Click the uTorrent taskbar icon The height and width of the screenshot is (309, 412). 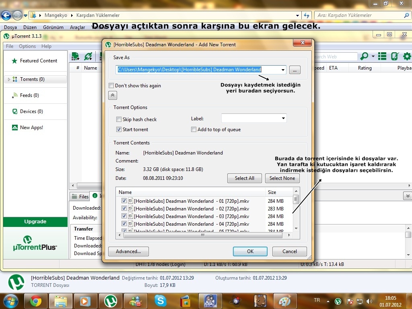pyautogui.click(x=110, y=301)
